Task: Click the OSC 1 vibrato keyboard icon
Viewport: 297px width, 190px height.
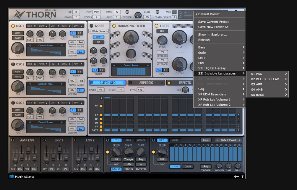Action: 80,52
